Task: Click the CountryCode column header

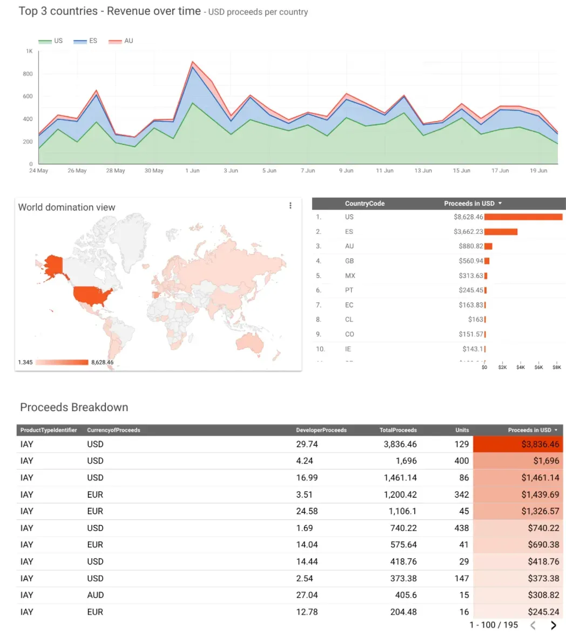Action: pyautogui.click(x=365, y=204)
